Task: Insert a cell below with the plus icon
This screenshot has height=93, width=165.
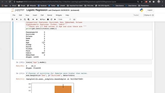Action: pos(16,19)
